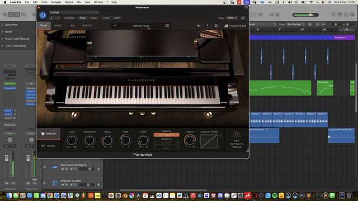This screenshot has height=201, width=358.
Task: Switch to the EFFECTS tab
Action: [87, 26]
